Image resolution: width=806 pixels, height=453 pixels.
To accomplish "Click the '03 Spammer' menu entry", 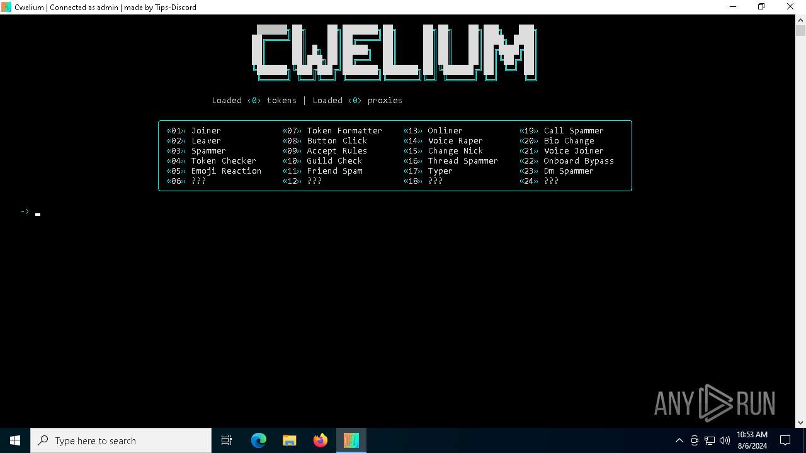I will pos(196,151).
